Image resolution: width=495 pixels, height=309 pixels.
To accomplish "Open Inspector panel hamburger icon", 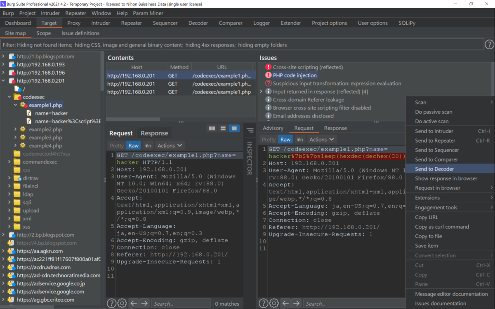I will [250, 130].
